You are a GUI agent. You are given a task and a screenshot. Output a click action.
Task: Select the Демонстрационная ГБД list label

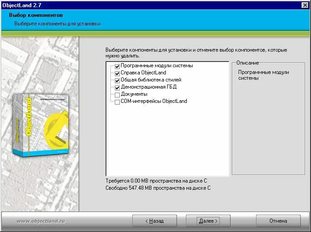[148, 87]
